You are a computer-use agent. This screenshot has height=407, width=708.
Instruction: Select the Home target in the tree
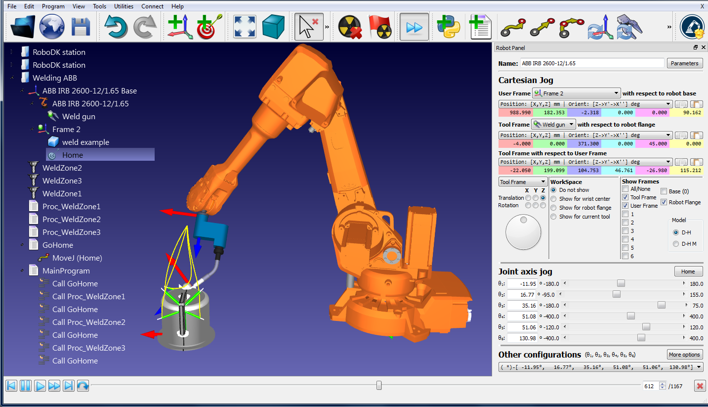73,155
